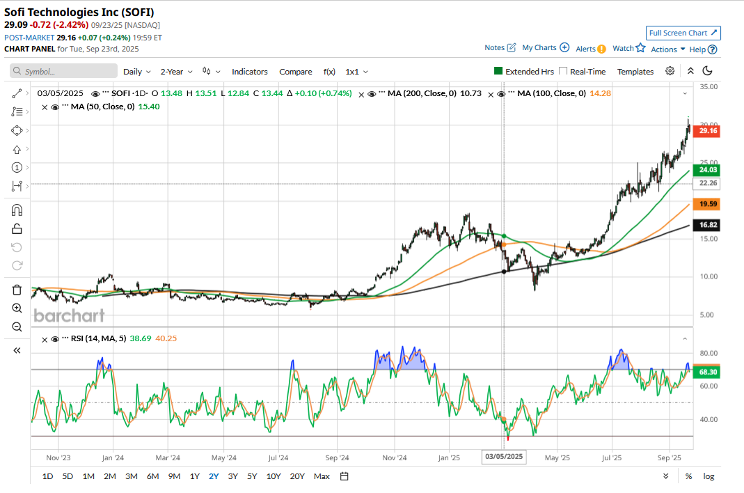The width and height of the screenshot is (744, 493).
Task: Zoom in using the magnifier plus icon
Action: [17, 308]
